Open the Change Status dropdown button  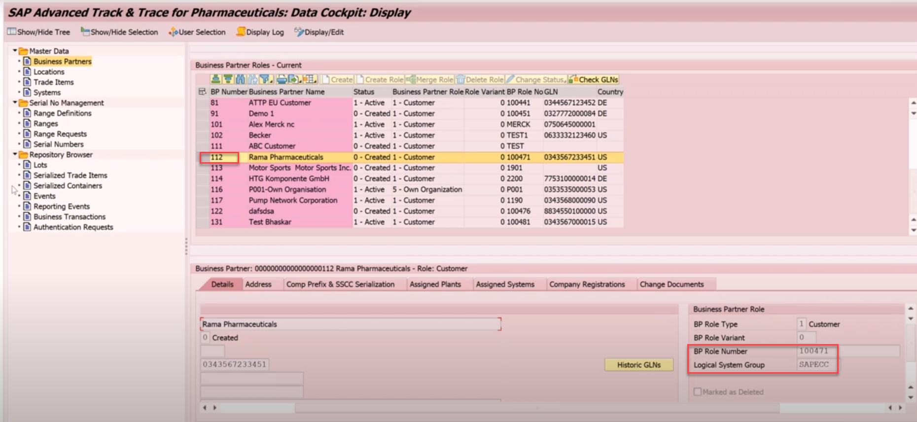coord(536,79)
